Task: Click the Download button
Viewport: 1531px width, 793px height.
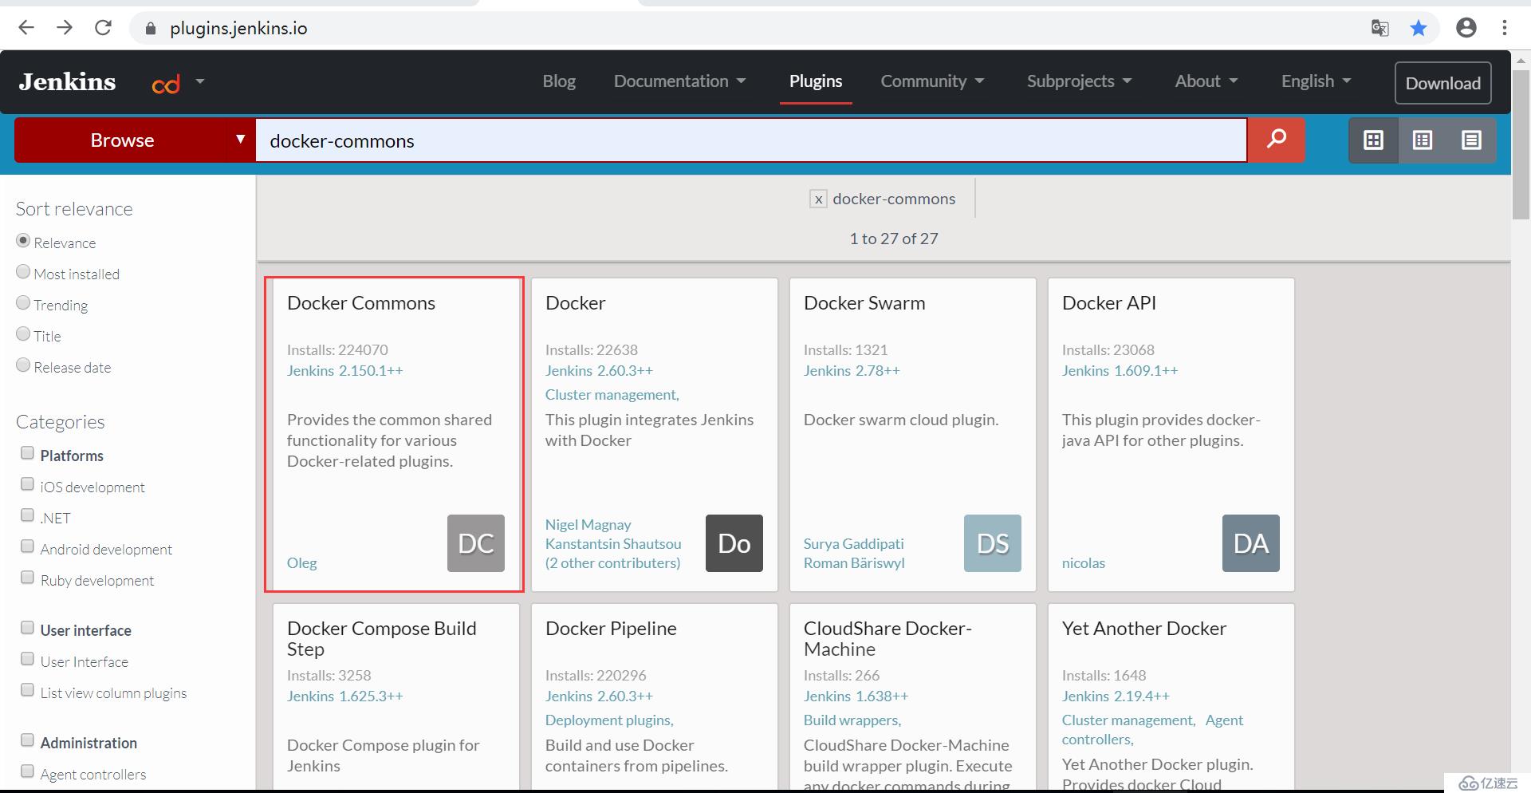Action: (1442, 83)
